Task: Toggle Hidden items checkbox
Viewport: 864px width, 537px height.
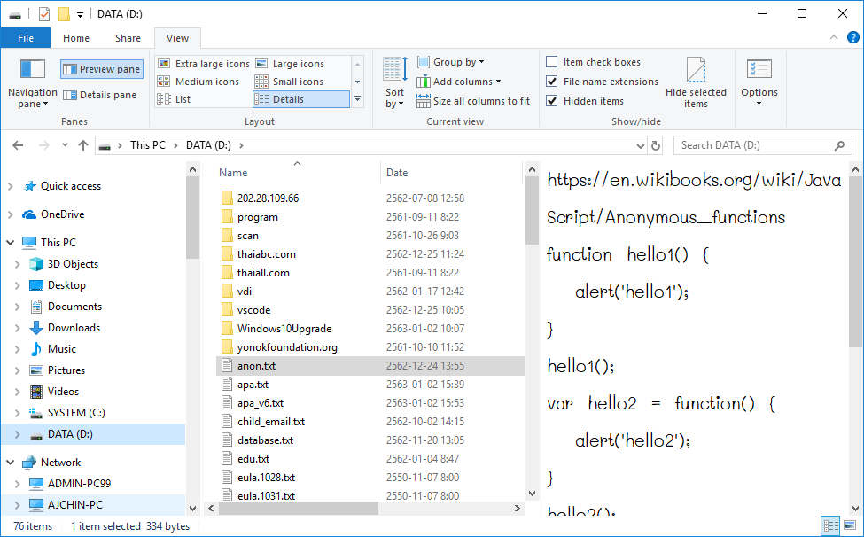Action: click(x=552, y=101)
